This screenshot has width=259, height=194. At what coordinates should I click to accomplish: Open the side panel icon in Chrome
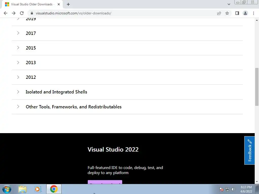click(237, 13)
